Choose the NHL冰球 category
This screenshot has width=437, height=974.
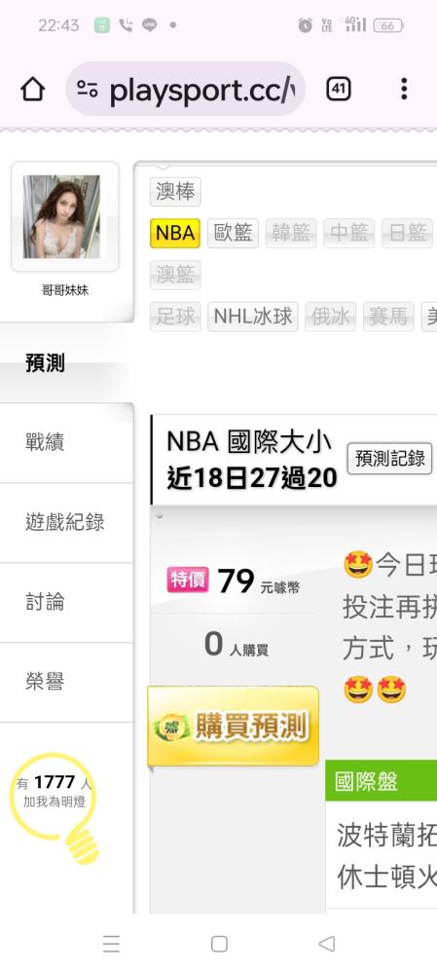tap(253, 317)
